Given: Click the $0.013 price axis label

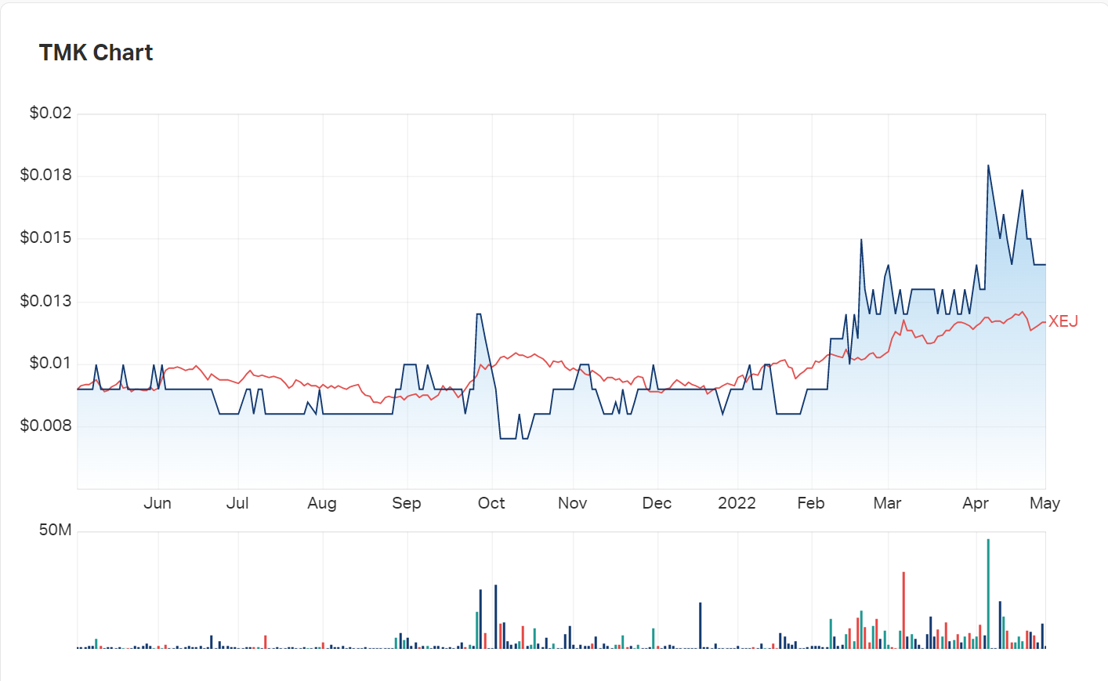Looking at the screenshot, I should tap(45, 301).
